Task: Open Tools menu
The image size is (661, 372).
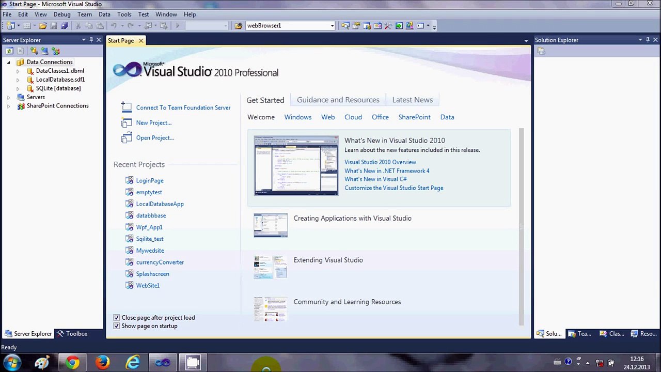Action: pyautogui.click(x=124, y=14)
